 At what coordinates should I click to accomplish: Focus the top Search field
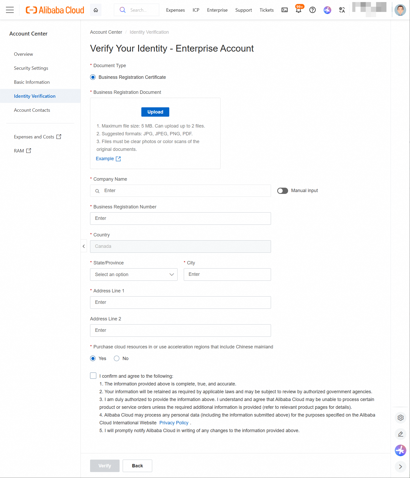tap(137, 10)
